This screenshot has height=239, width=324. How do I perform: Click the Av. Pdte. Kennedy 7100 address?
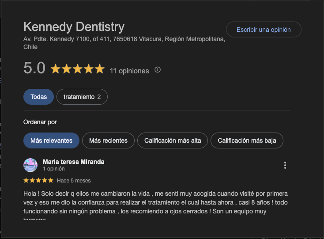tap(124, 39)
